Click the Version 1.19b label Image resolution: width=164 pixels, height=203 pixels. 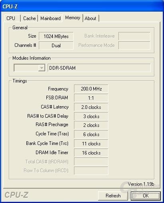point(141,184)
